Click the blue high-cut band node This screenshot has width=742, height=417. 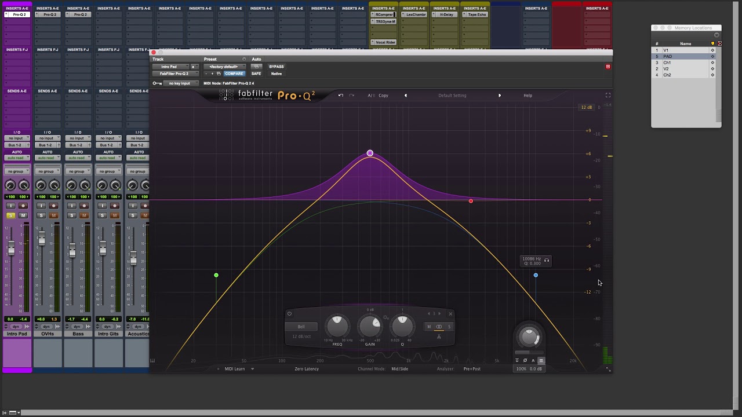click(536, 275)
